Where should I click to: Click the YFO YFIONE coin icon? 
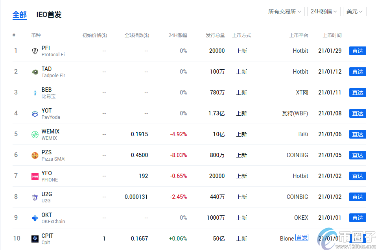pyautogui.click(x=35, y=176)
